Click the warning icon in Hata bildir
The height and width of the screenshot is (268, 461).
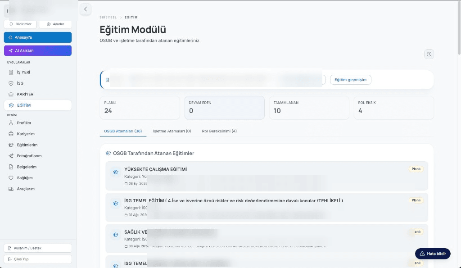click(x=422, y=254)
